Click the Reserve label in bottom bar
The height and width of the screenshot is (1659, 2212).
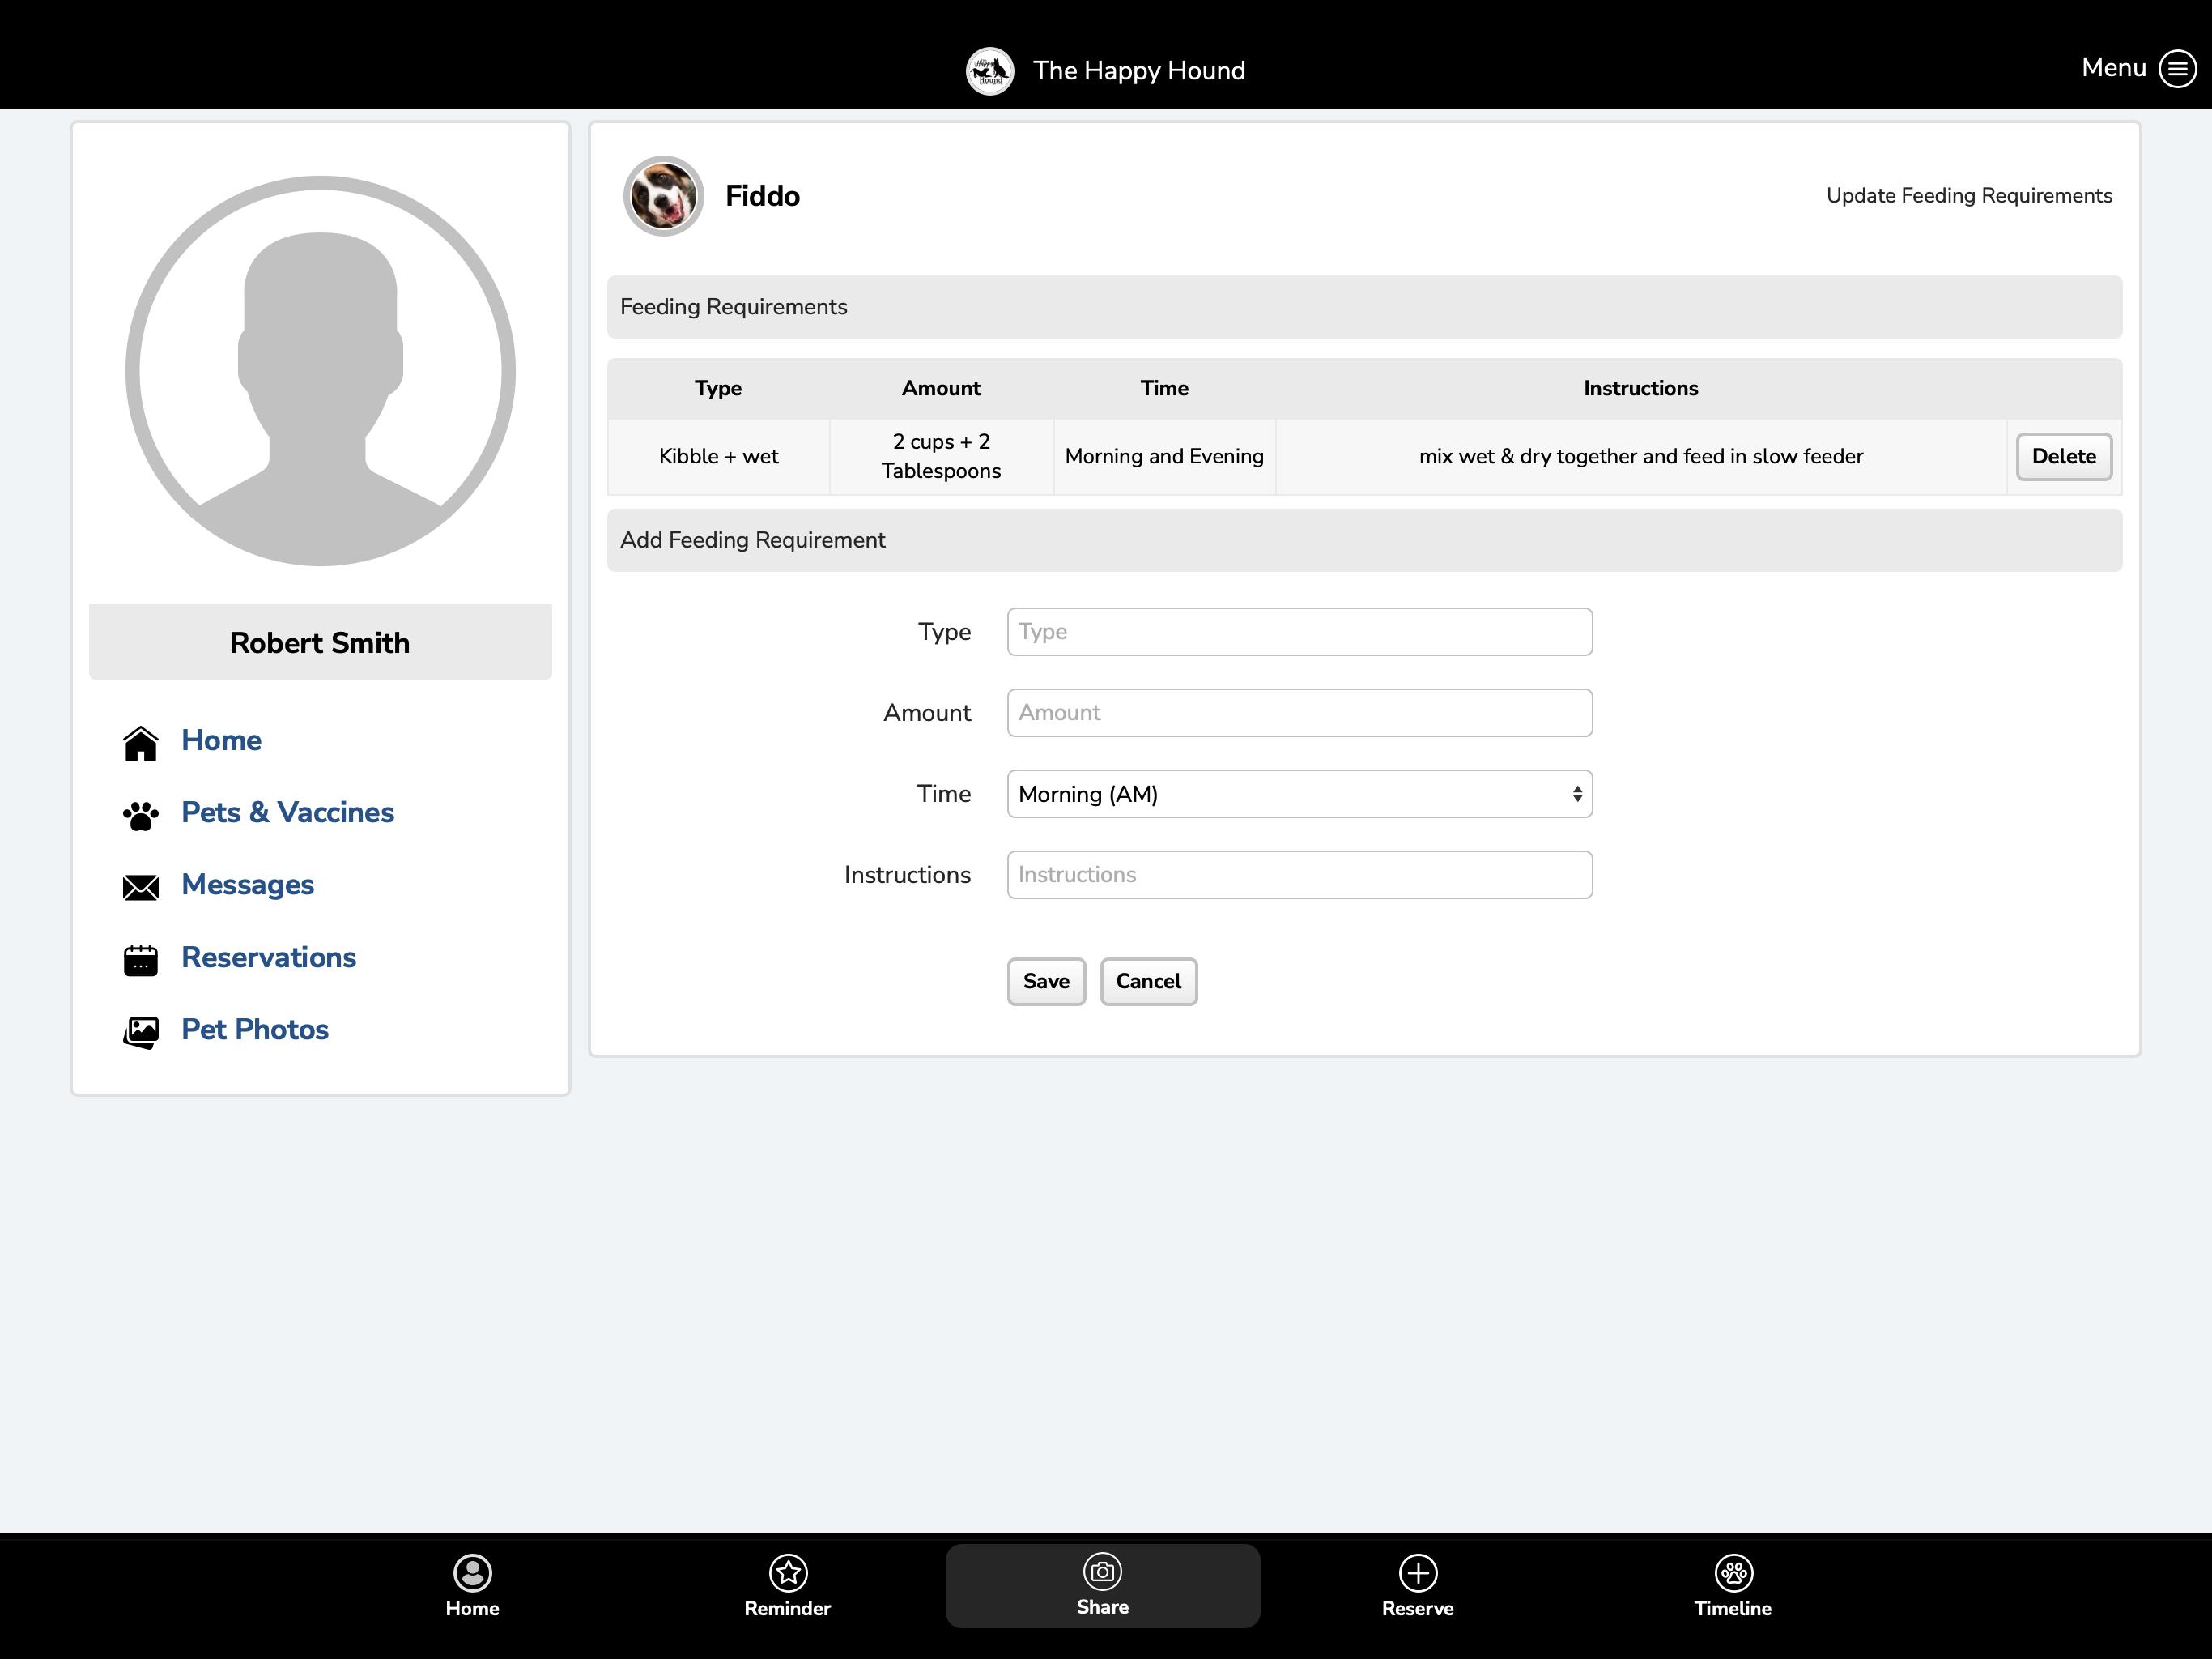point(1418,1608)
